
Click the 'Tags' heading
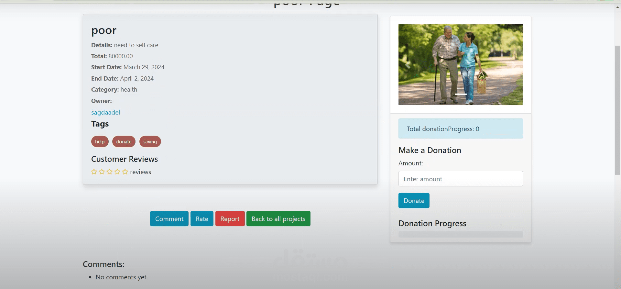click(100, 124)
